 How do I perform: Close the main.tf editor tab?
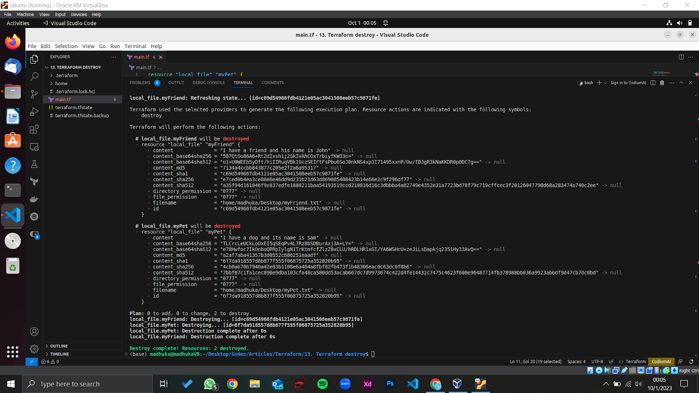point(160,57)
